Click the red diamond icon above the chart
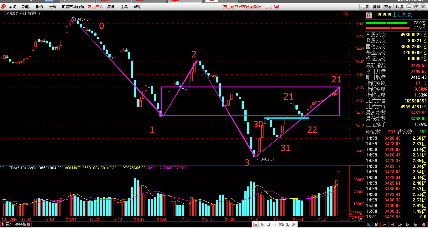The height and width of the screenshot is (228, 428). 342,13
